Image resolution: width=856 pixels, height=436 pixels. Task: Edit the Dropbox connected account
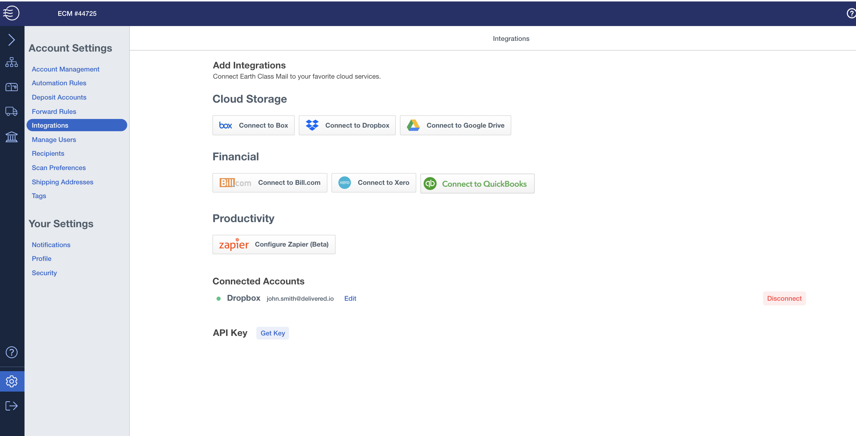point(350,298)
